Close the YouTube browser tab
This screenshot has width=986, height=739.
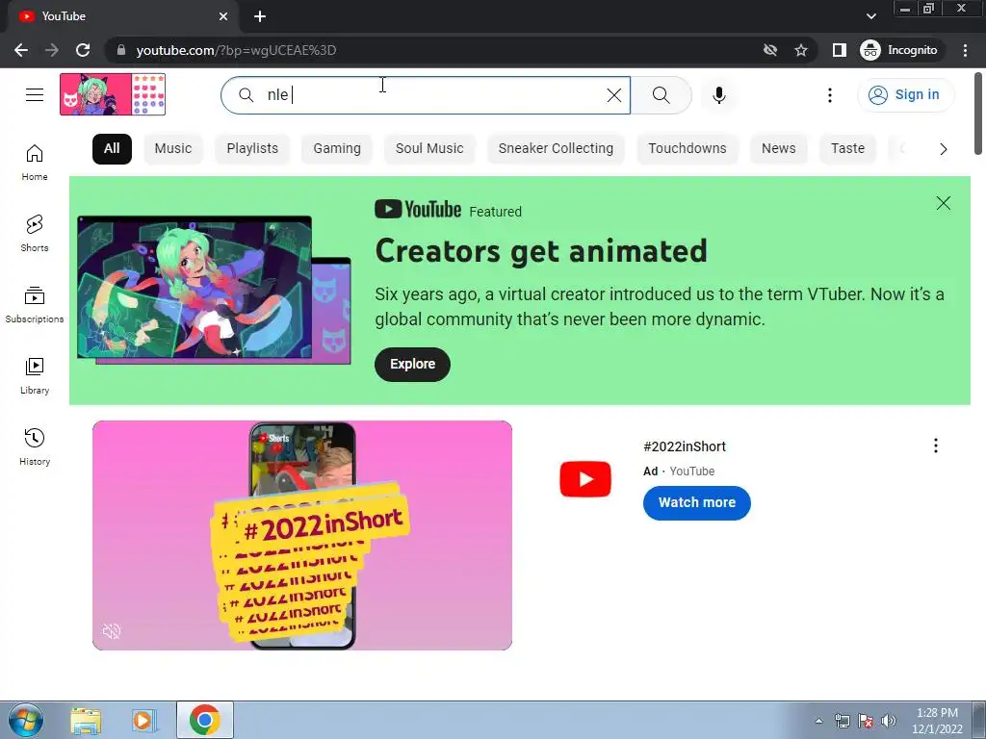pyautogui.click(x=223, y=16)
